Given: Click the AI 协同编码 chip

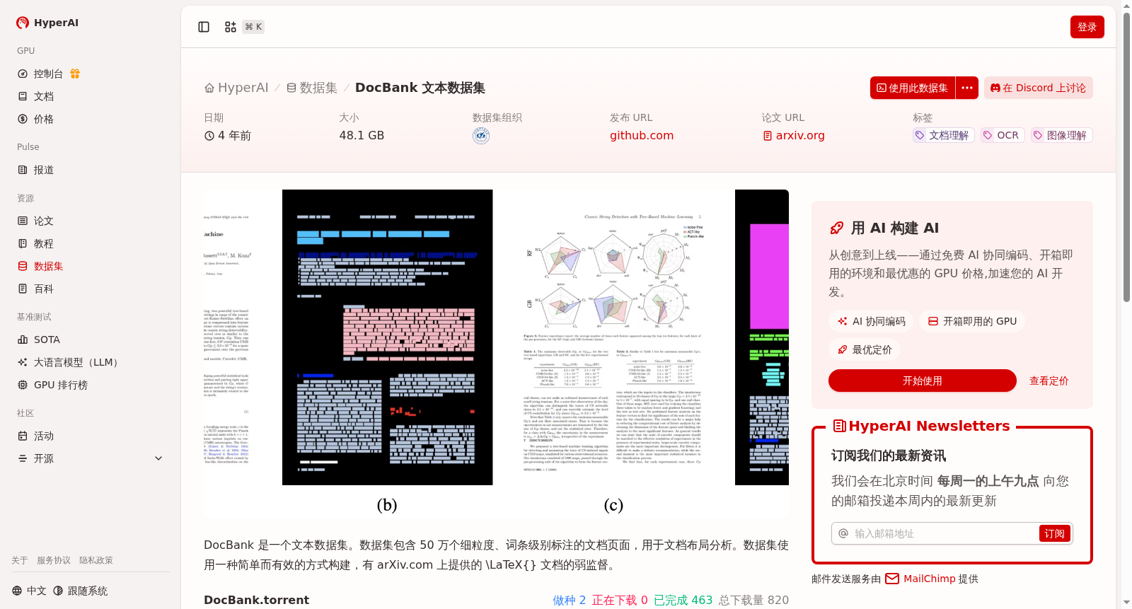Looking at the screenshot, I should 871,321.
